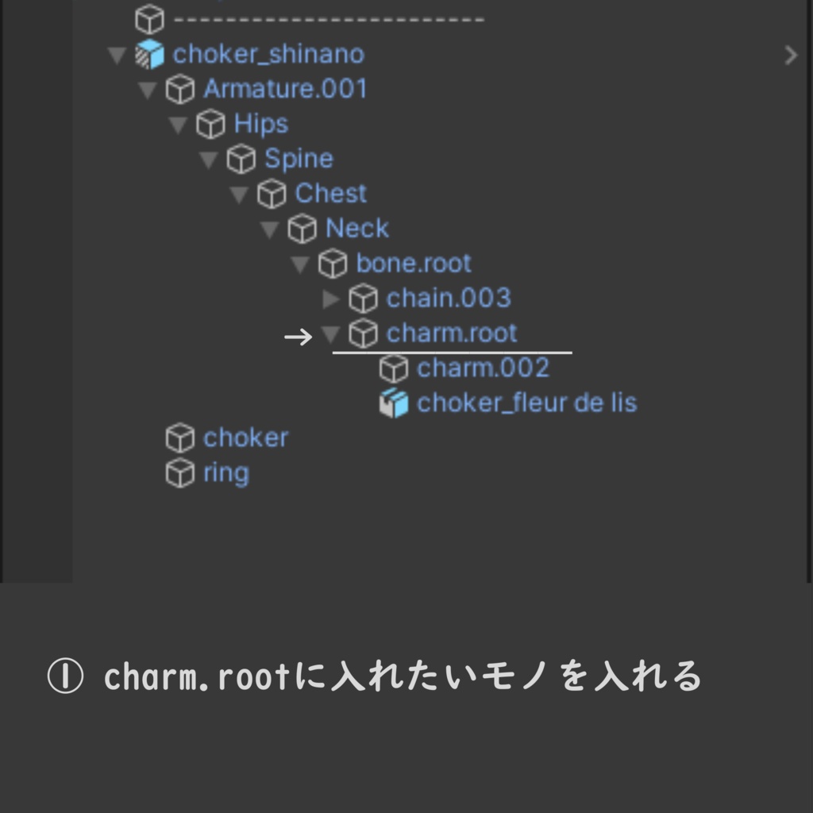Click the choker_fleur de lis prefab icon

pos(394,403)
